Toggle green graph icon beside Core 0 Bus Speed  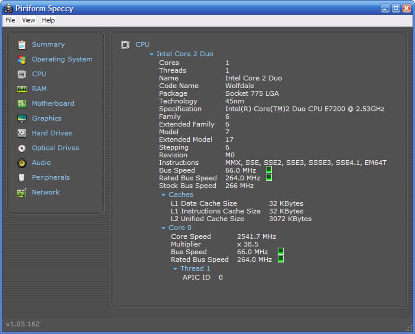click(281, 251)
